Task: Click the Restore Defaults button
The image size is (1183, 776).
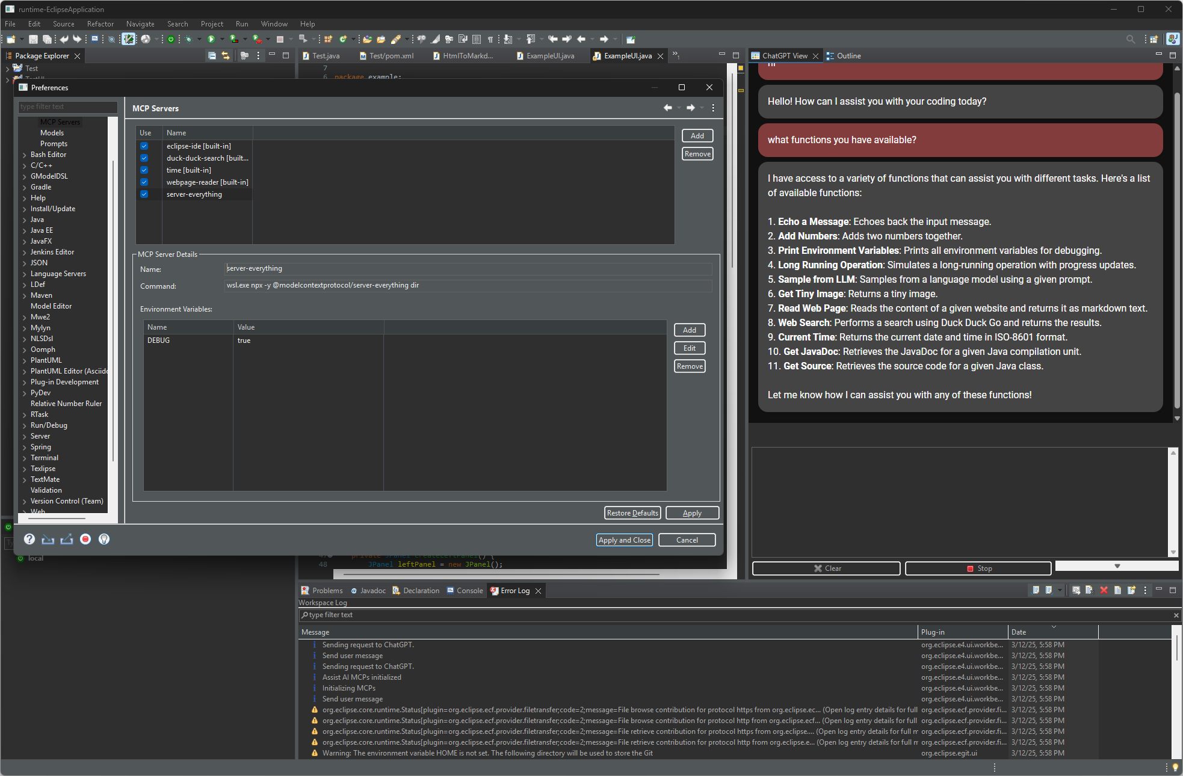Action: tap(632, 513)
